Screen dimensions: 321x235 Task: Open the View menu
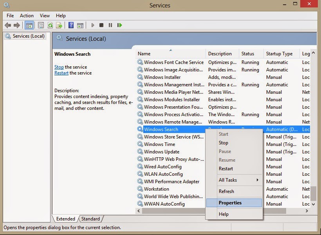(x=45, y=16)
